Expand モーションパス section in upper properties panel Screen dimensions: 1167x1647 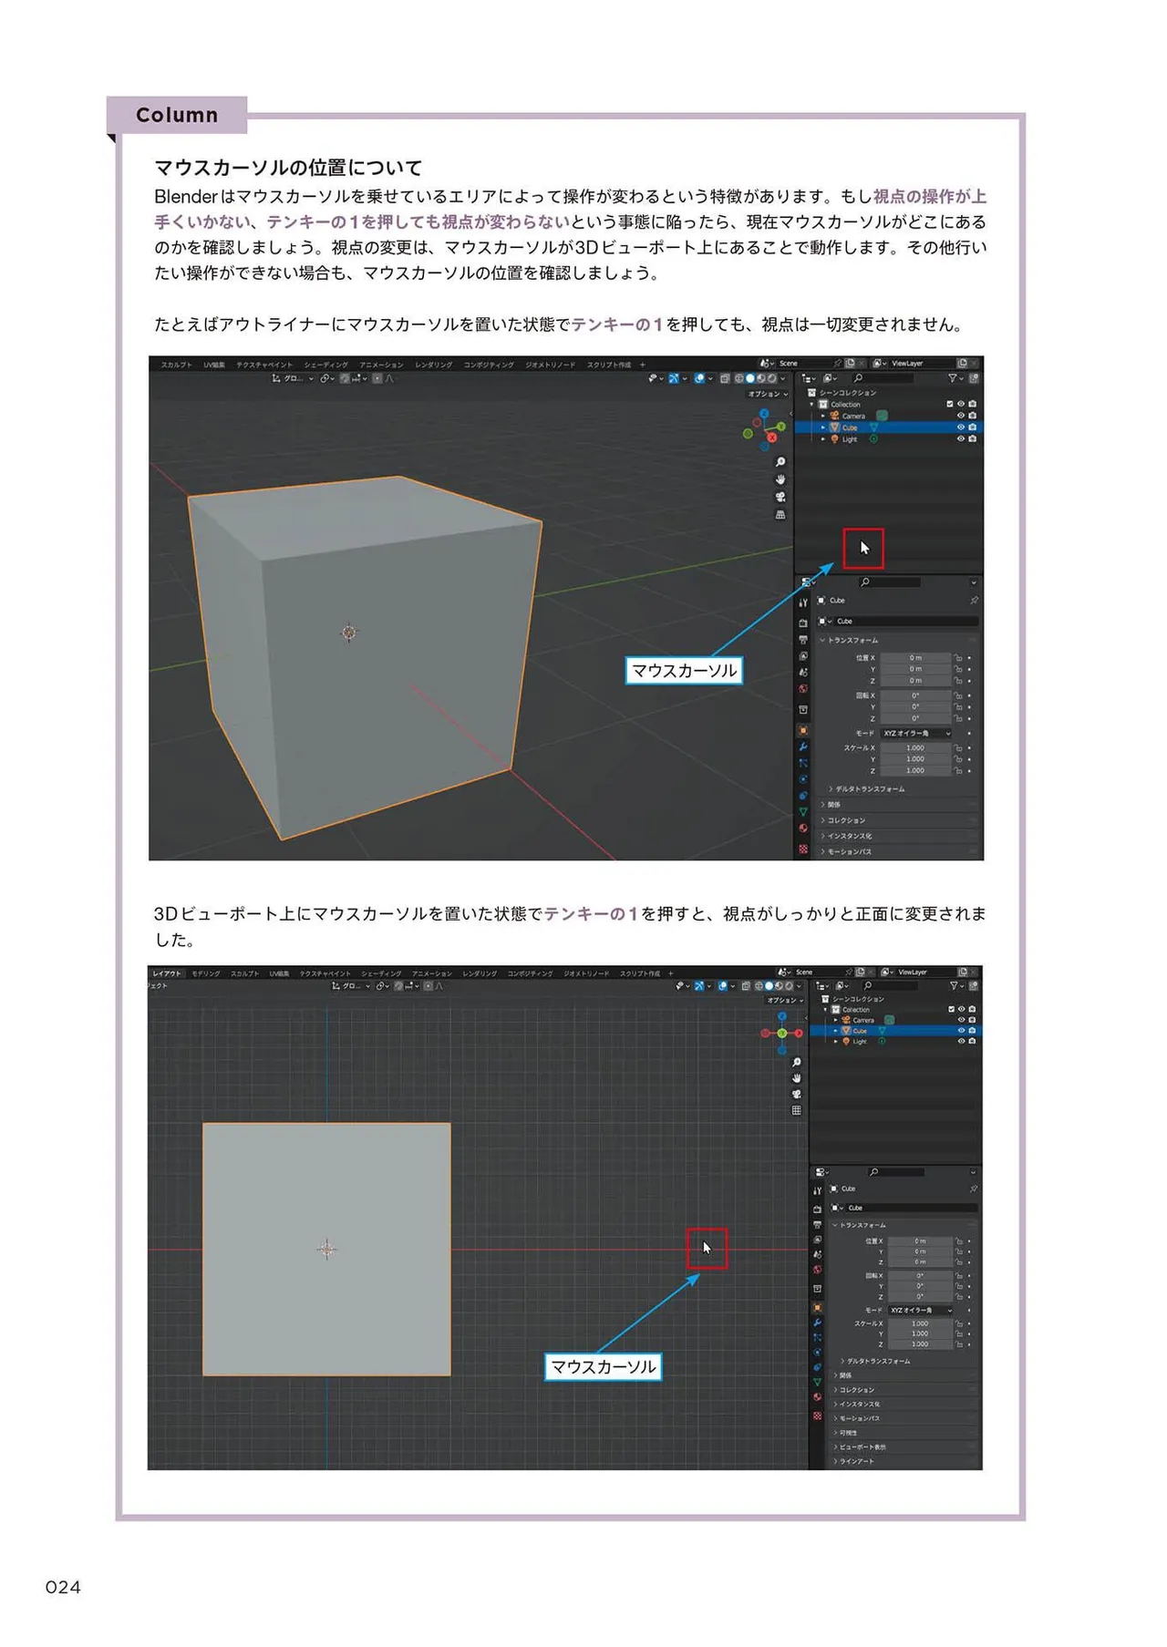click(x=898, y=851)
